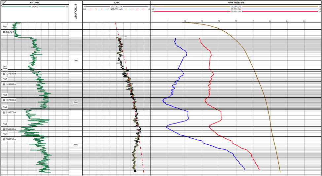Click the @ 2,166.71 m depth marker label
The height and width of the screenshot is (176, 322).
[x=9, y=112]
